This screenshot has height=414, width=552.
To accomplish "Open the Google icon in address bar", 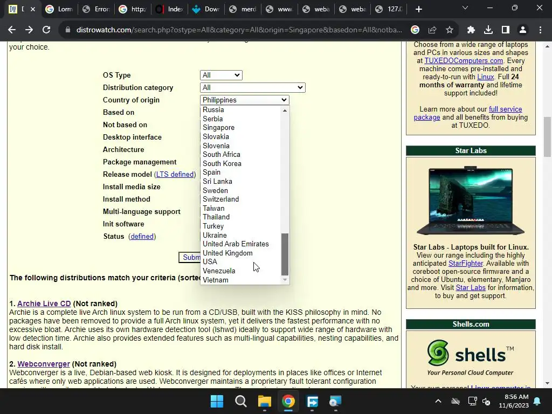I will point(415,30).
